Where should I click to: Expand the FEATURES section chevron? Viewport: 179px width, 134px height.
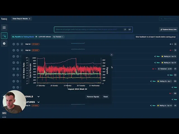(x=39, y=102)
